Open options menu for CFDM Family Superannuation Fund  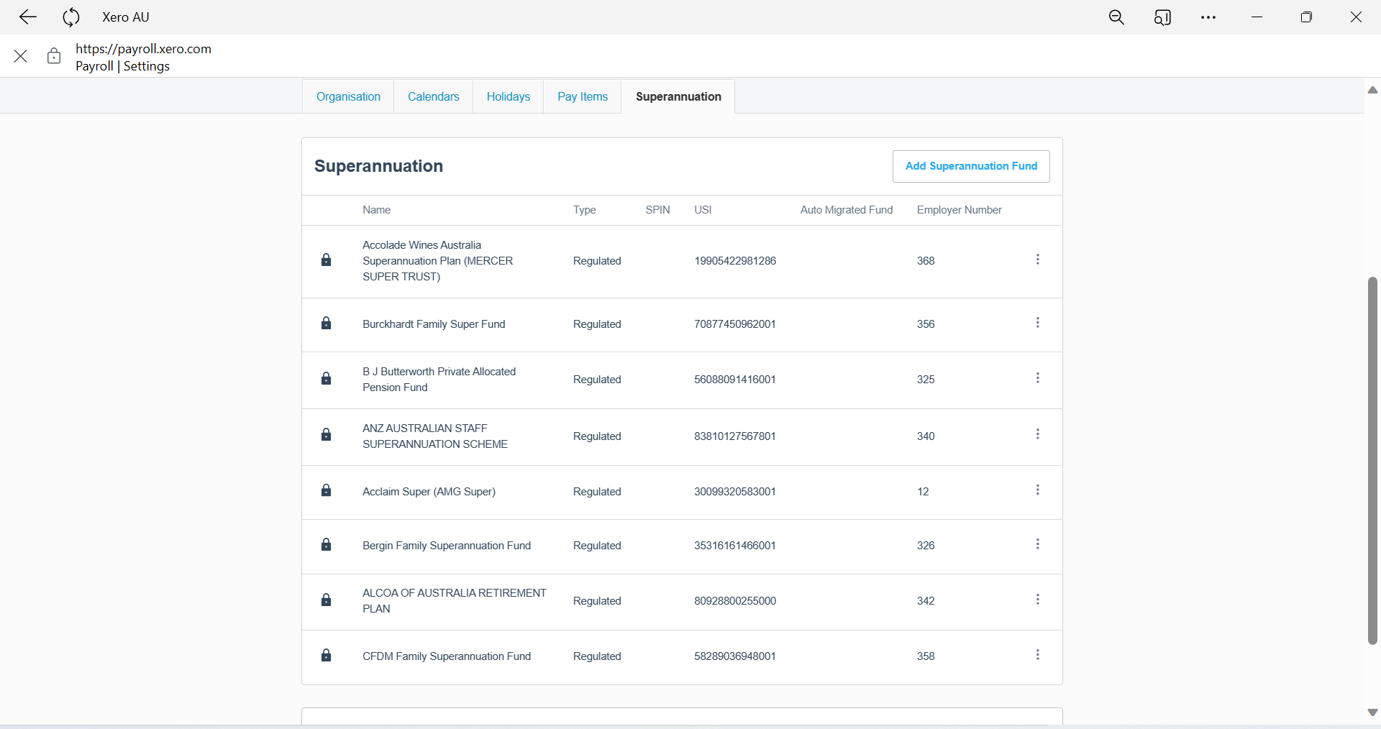1037,655
